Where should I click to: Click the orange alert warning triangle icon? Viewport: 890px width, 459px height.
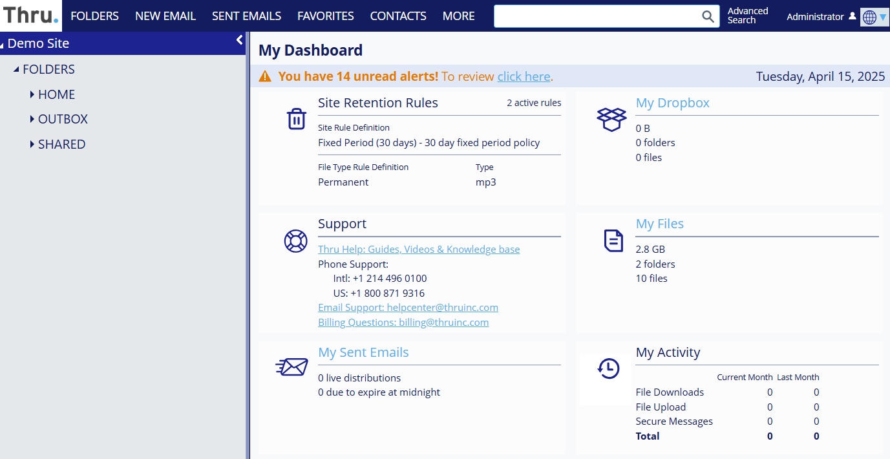(265, 76)
